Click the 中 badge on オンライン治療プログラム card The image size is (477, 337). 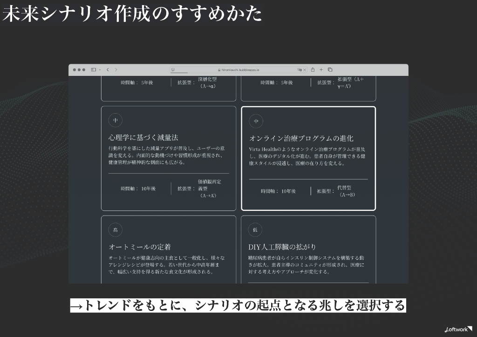[x=256, y=121]
